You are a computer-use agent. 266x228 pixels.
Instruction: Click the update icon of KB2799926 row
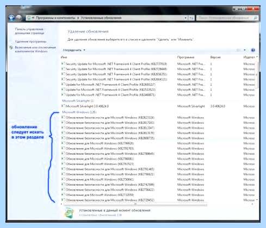[63, 143]
